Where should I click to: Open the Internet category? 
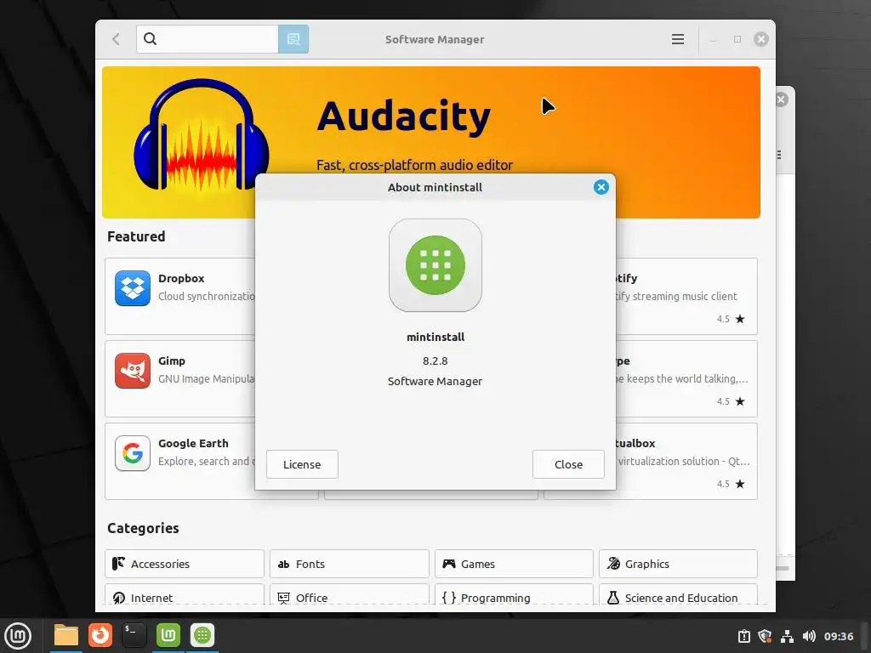(x=185, y=596)
